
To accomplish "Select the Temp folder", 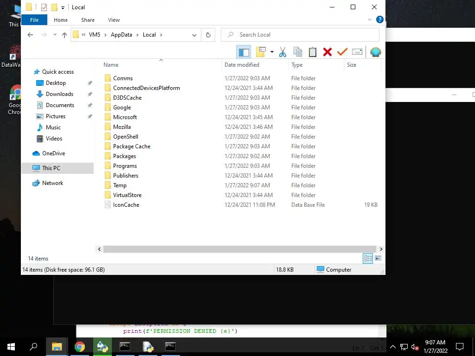I will [x=120, y=185].
